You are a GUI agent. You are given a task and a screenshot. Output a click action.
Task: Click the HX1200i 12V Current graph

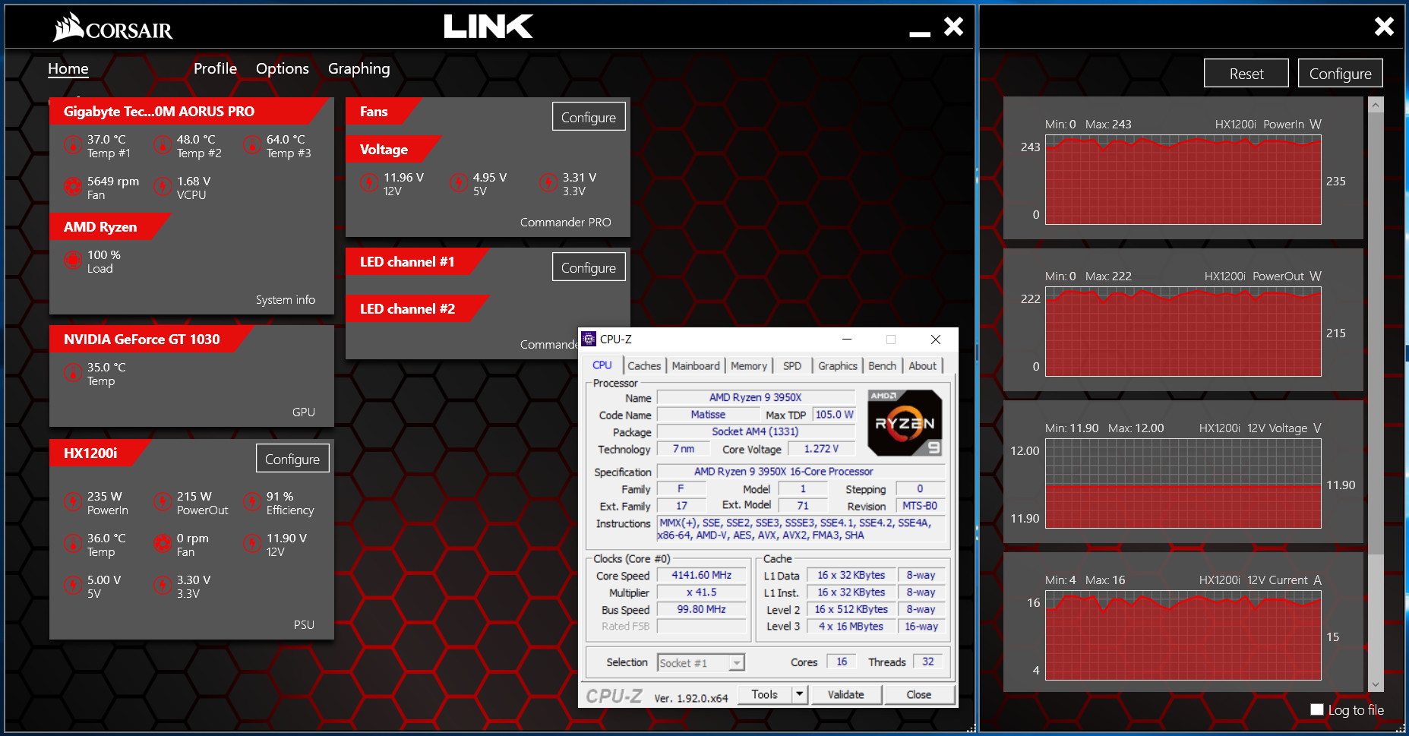(1183, 636)
